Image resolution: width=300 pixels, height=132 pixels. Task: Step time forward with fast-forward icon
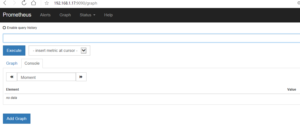(81, 77)
